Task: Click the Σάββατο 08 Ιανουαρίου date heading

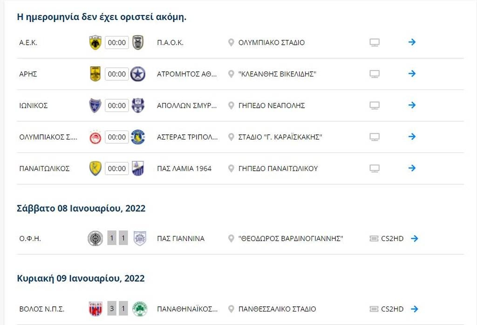Action: click(80, 208)
